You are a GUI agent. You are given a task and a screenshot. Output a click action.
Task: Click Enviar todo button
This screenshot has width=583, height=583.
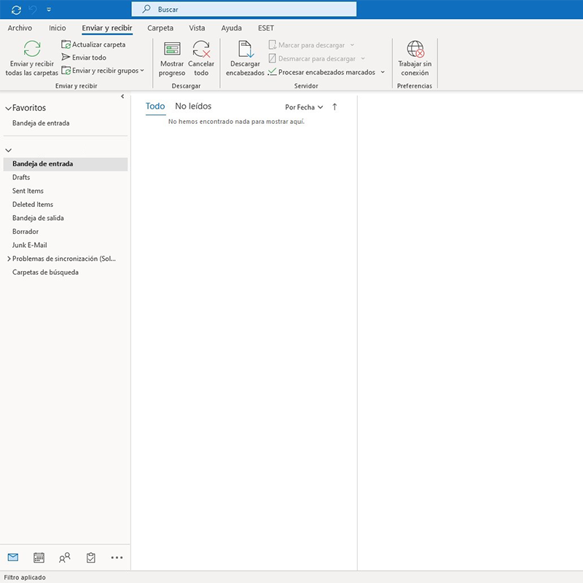pos(84,58)
